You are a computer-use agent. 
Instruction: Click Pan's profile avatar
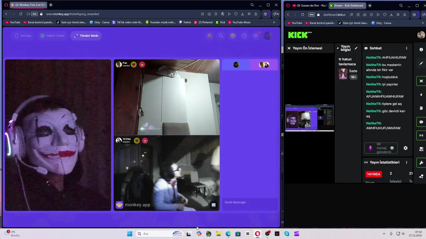118,64
